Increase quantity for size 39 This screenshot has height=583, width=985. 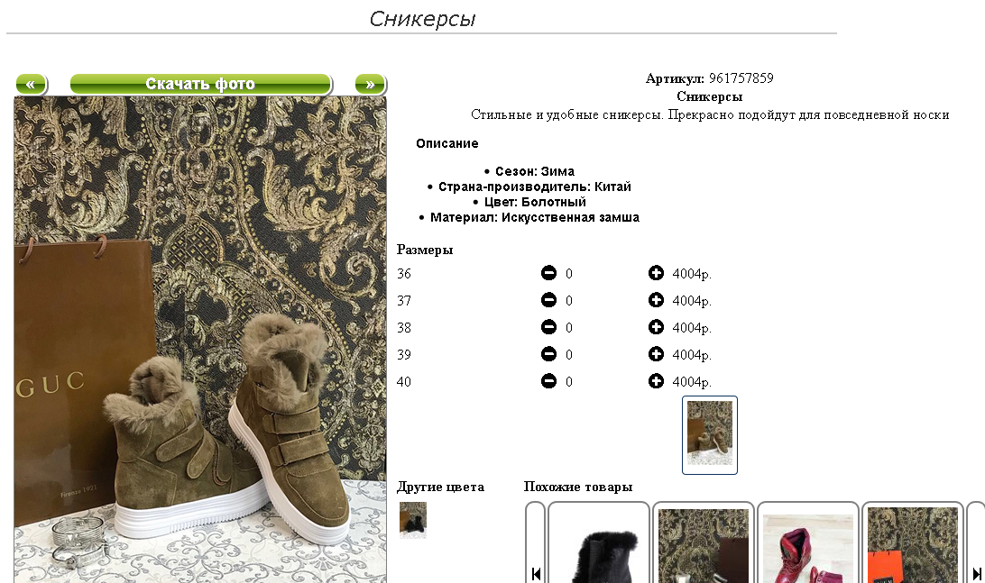(x=656, y=354)
